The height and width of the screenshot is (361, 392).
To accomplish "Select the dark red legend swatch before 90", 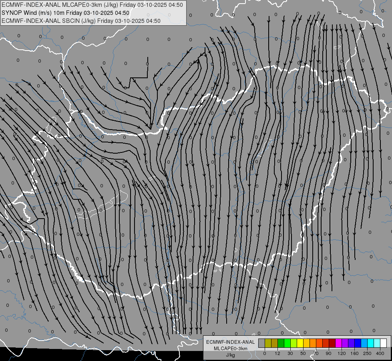I will (332, 343).
